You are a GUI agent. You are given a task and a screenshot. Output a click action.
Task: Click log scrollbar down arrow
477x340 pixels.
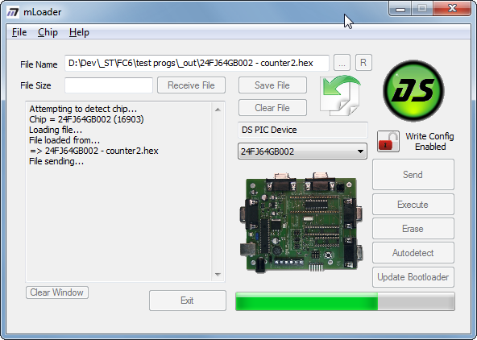pyautogui.click(x=218, y=274)
